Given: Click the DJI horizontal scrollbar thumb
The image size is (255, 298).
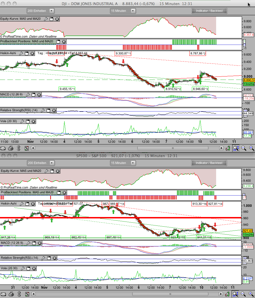Looking at the screenshot, I should (173, 148).
